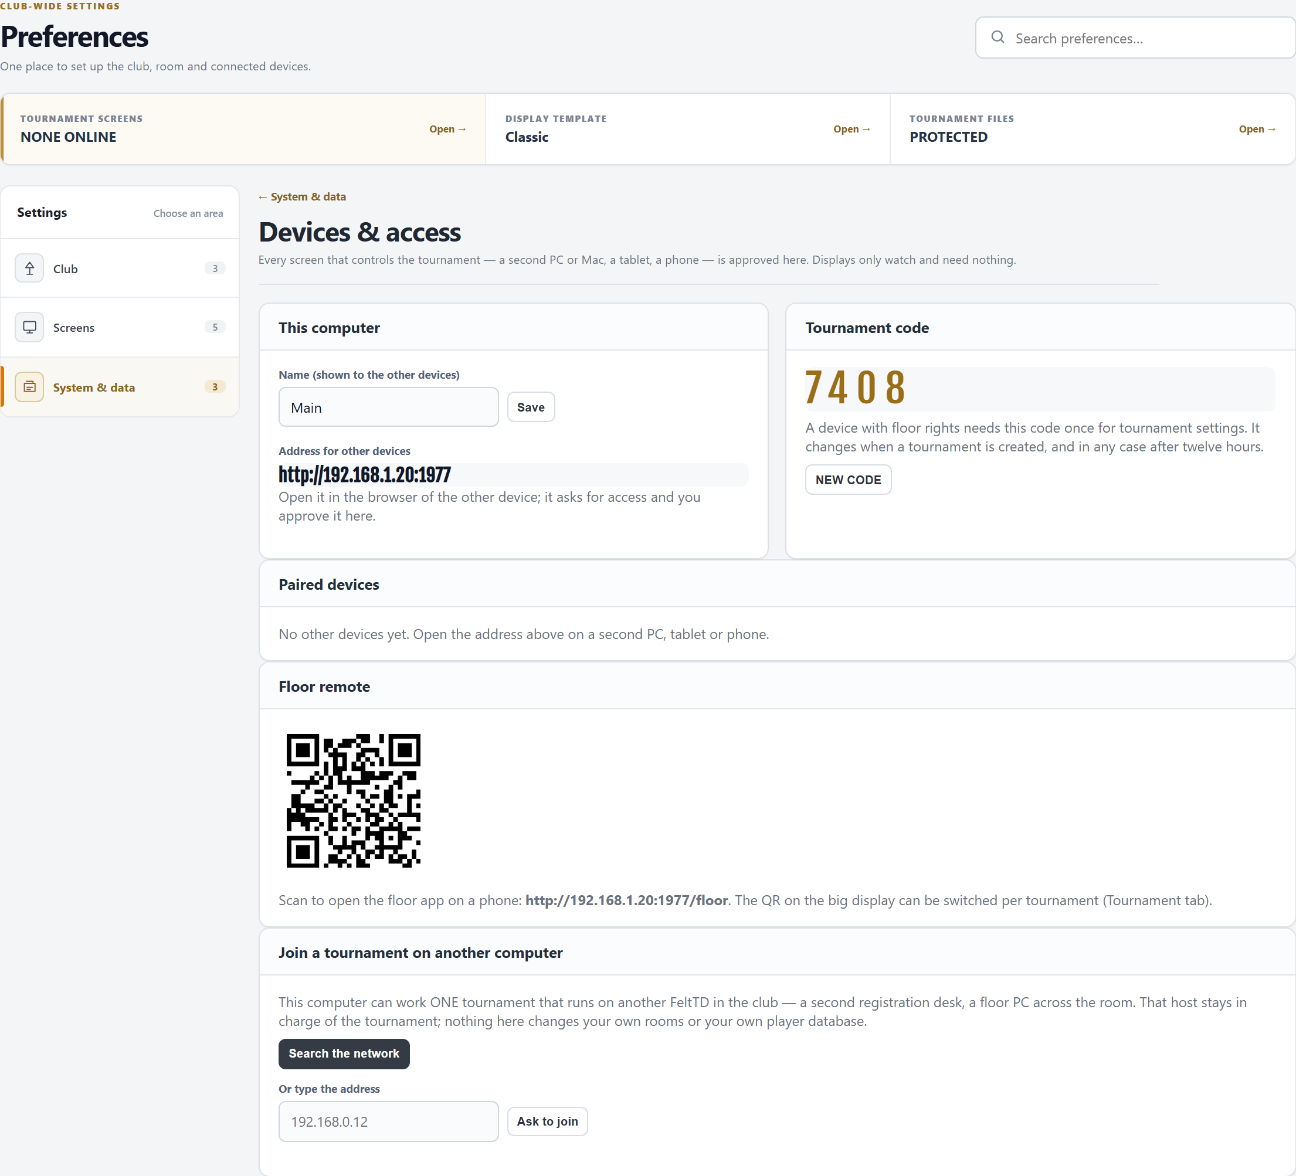Select the Screens settings area
The height and width of the screenshot is (1176, 1296).
click(120, 327)
